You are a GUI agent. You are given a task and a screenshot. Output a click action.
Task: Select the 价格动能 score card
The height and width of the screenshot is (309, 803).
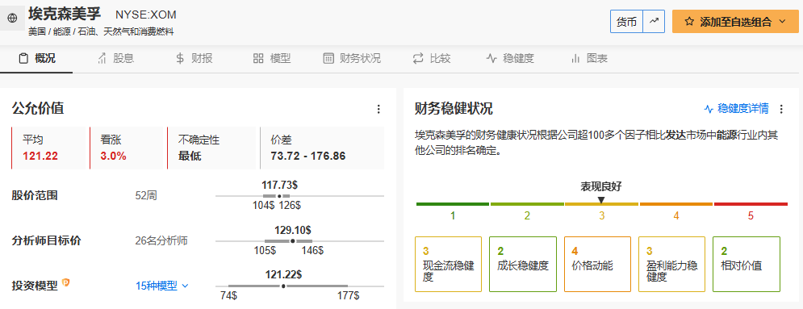597,264
